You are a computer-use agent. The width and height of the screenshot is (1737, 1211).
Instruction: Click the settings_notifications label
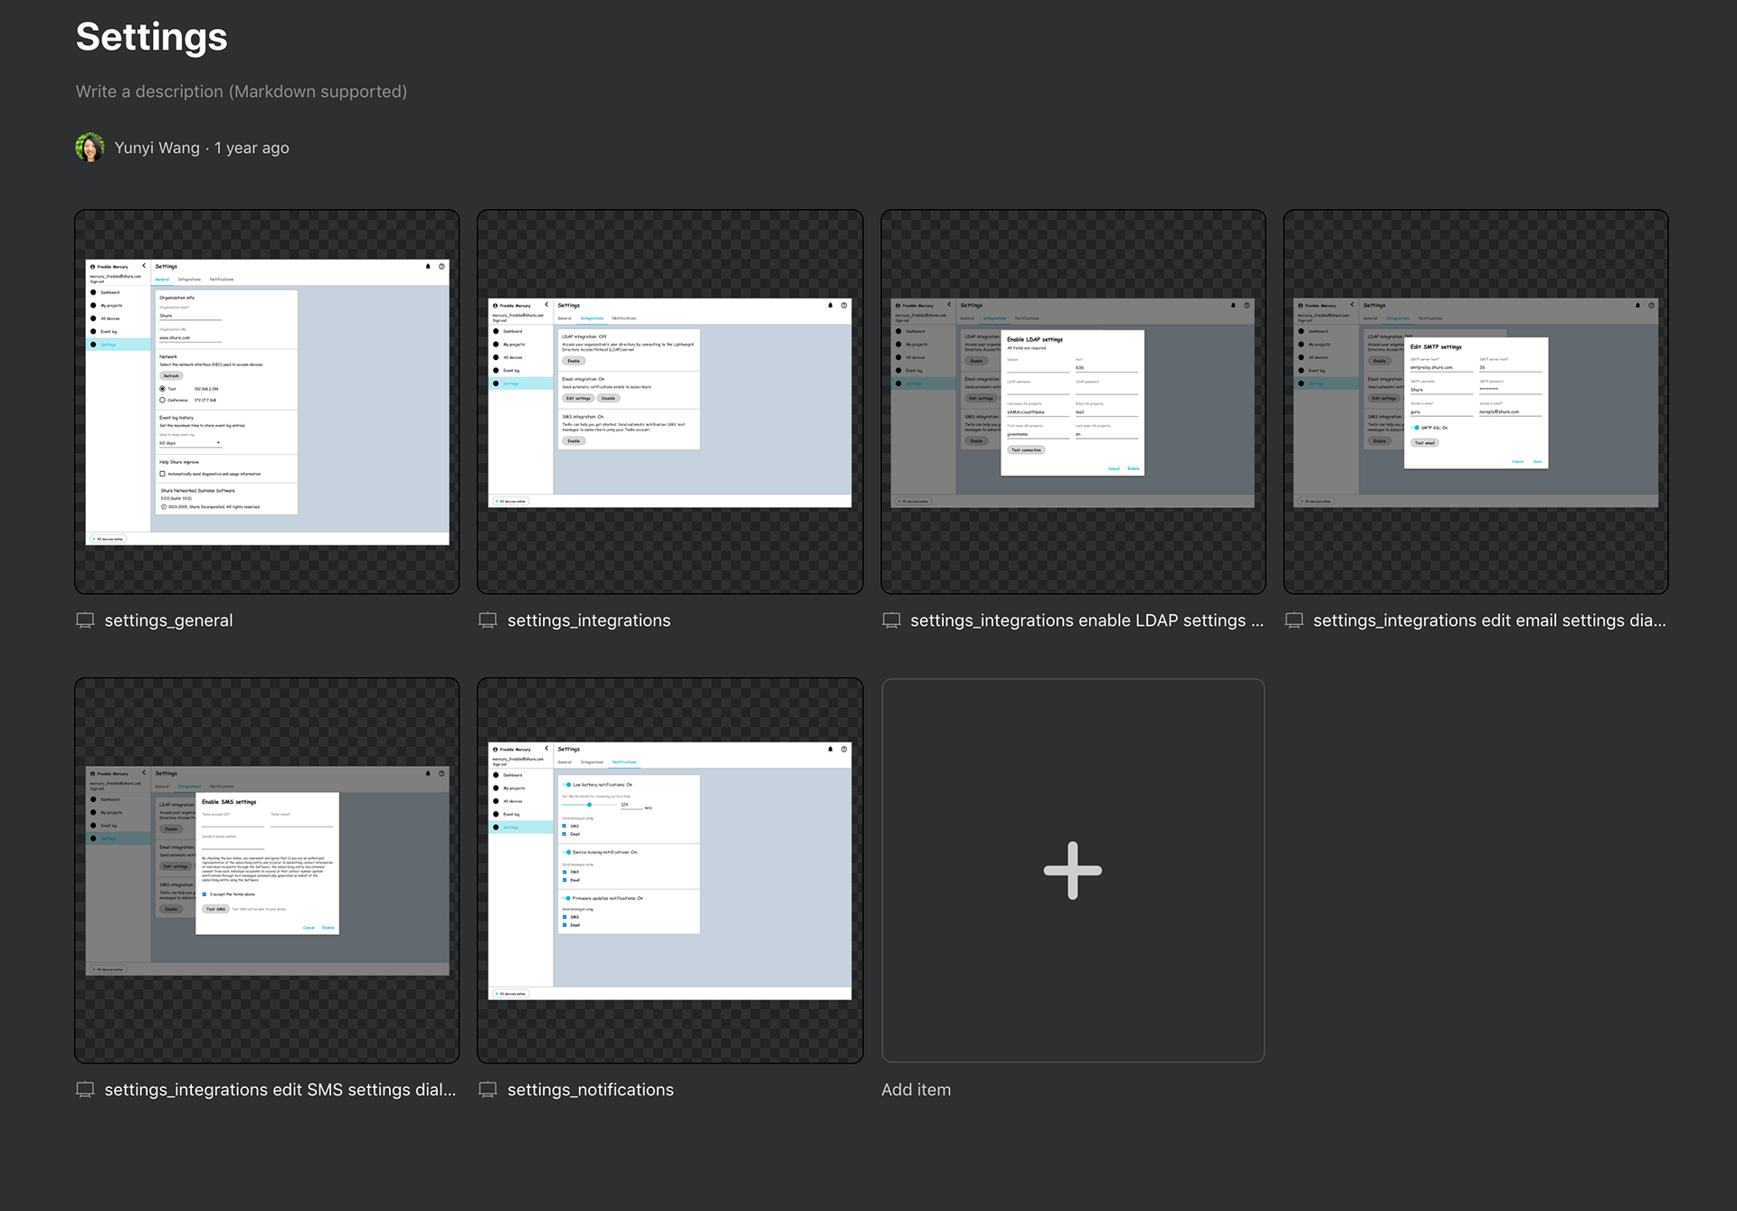(x=591, y=1090)
